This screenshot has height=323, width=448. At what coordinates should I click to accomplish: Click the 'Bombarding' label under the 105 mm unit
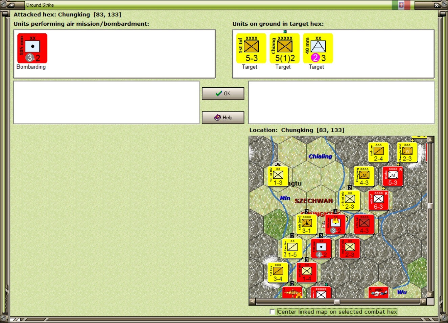(31, 67)
